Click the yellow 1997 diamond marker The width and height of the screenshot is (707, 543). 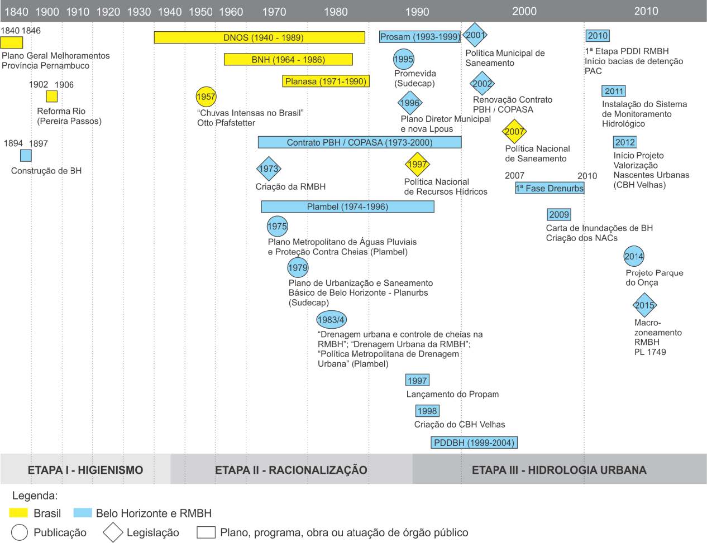click(x=417, y=164)
